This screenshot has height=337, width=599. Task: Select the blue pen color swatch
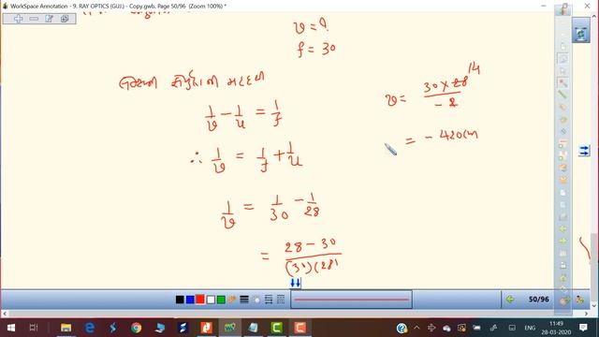point(190,300)
